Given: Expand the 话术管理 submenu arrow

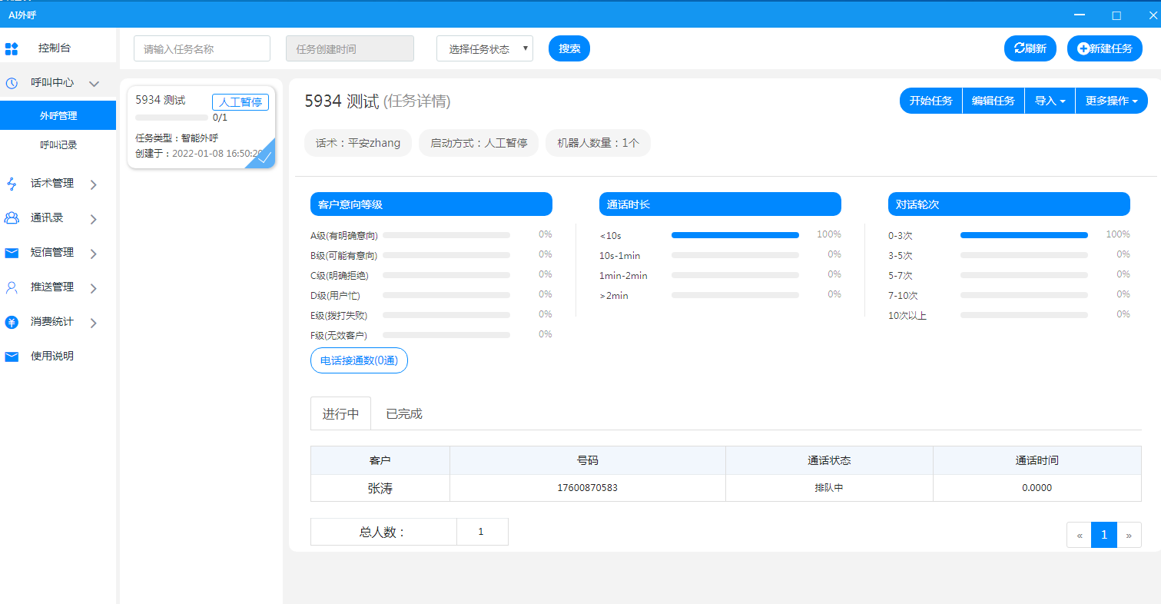Looking at the screenshot, I should point(93,184).
